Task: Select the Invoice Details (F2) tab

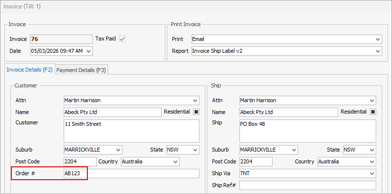Action: [x=30, y=70]
